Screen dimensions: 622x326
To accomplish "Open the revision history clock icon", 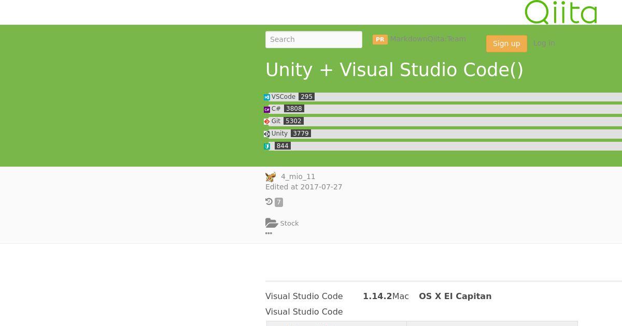I will 269,202.
